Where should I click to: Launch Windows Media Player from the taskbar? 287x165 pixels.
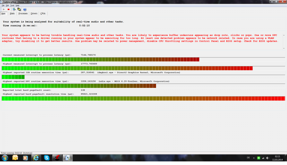[x=25, y=158]
